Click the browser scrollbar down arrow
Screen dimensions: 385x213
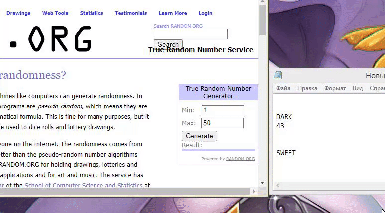coord(262,183)
